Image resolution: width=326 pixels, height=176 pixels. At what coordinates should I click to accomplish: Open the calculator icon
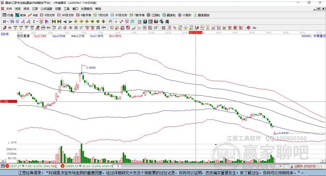coord(145,22)
